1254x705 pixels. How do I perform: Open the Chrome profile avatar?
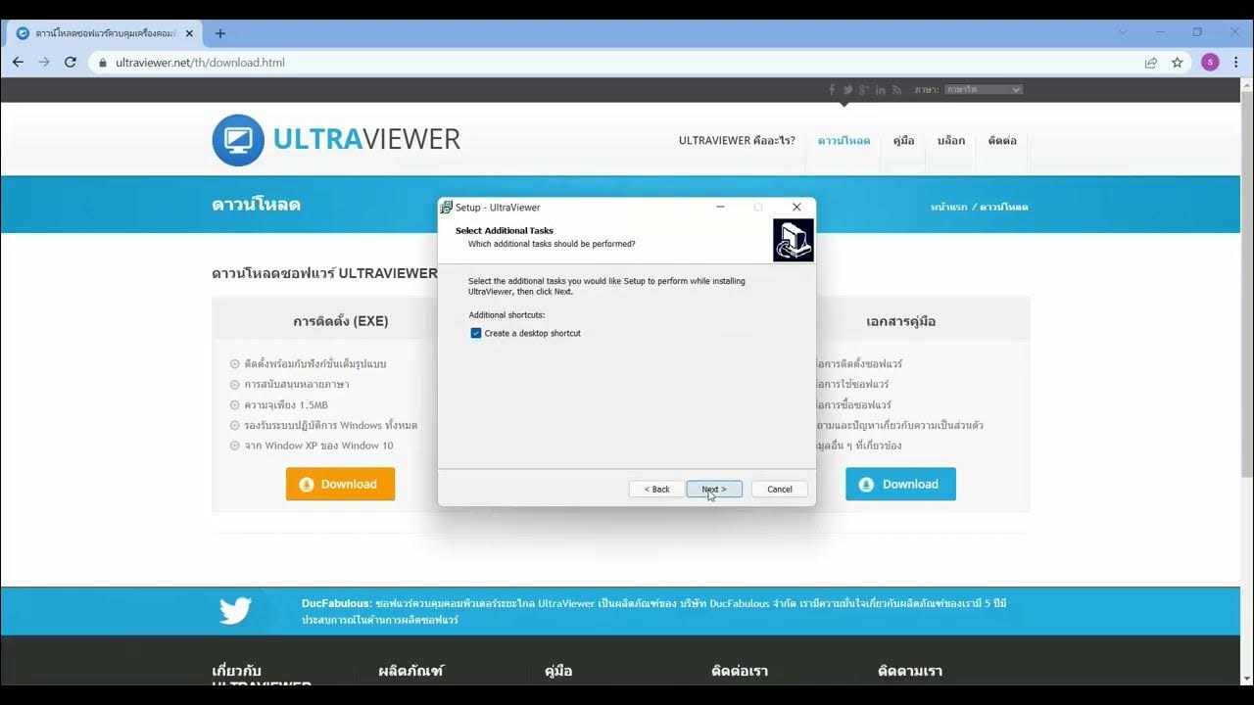pyautogui.click(x=1210, y=62)
